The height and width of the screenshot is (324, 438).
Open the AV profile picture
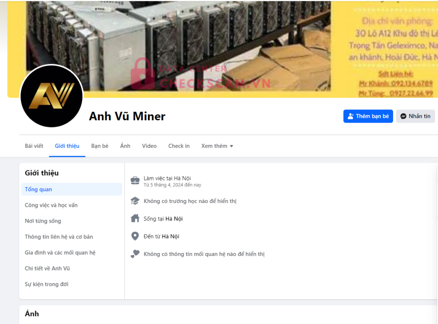(x=52, y=96)
